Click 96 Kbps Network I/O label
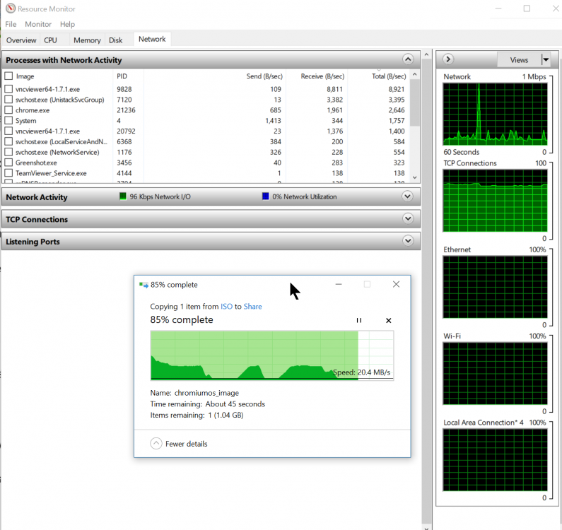 (x=160, y=196)
